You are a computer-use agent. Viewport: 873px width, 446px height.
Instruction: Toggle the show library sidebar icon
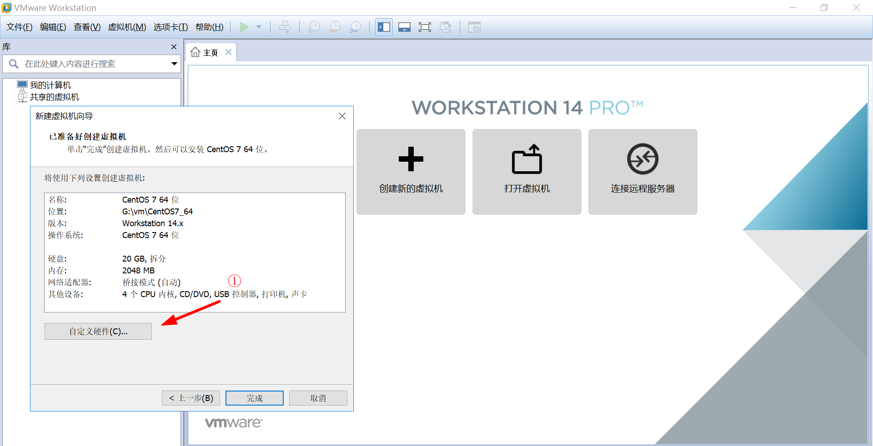coord(384,27)
